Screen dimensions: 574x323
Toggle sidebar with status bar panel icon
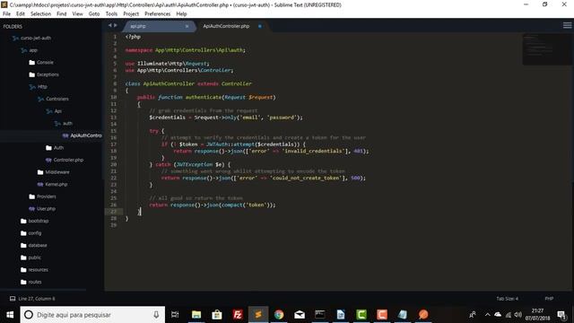[13, 299]
